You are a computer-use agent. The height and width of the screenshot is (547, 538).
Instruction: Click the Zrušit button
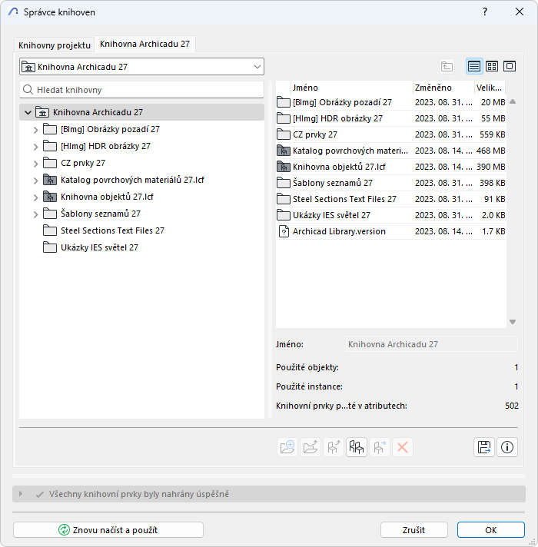click(x=413, y=530)
